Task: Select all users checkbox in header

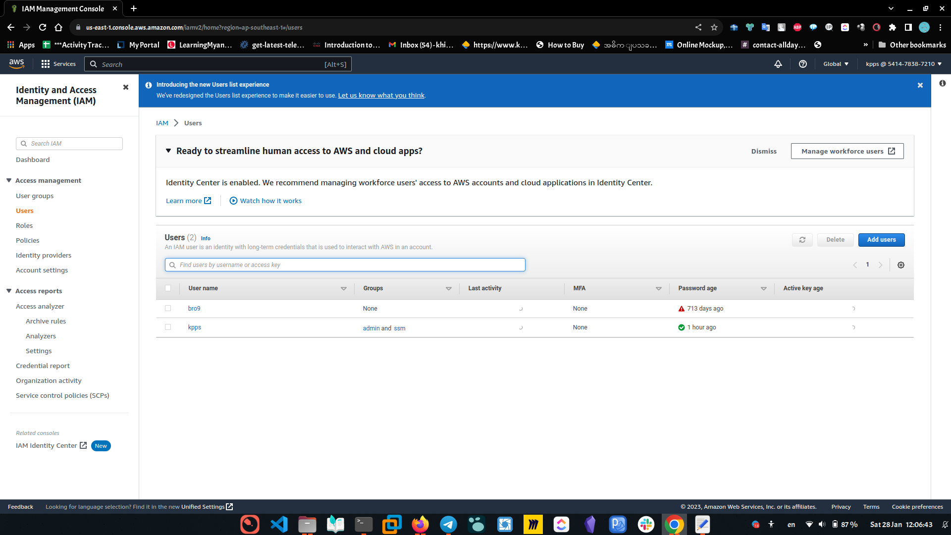Action: click(x=168, y=288)
